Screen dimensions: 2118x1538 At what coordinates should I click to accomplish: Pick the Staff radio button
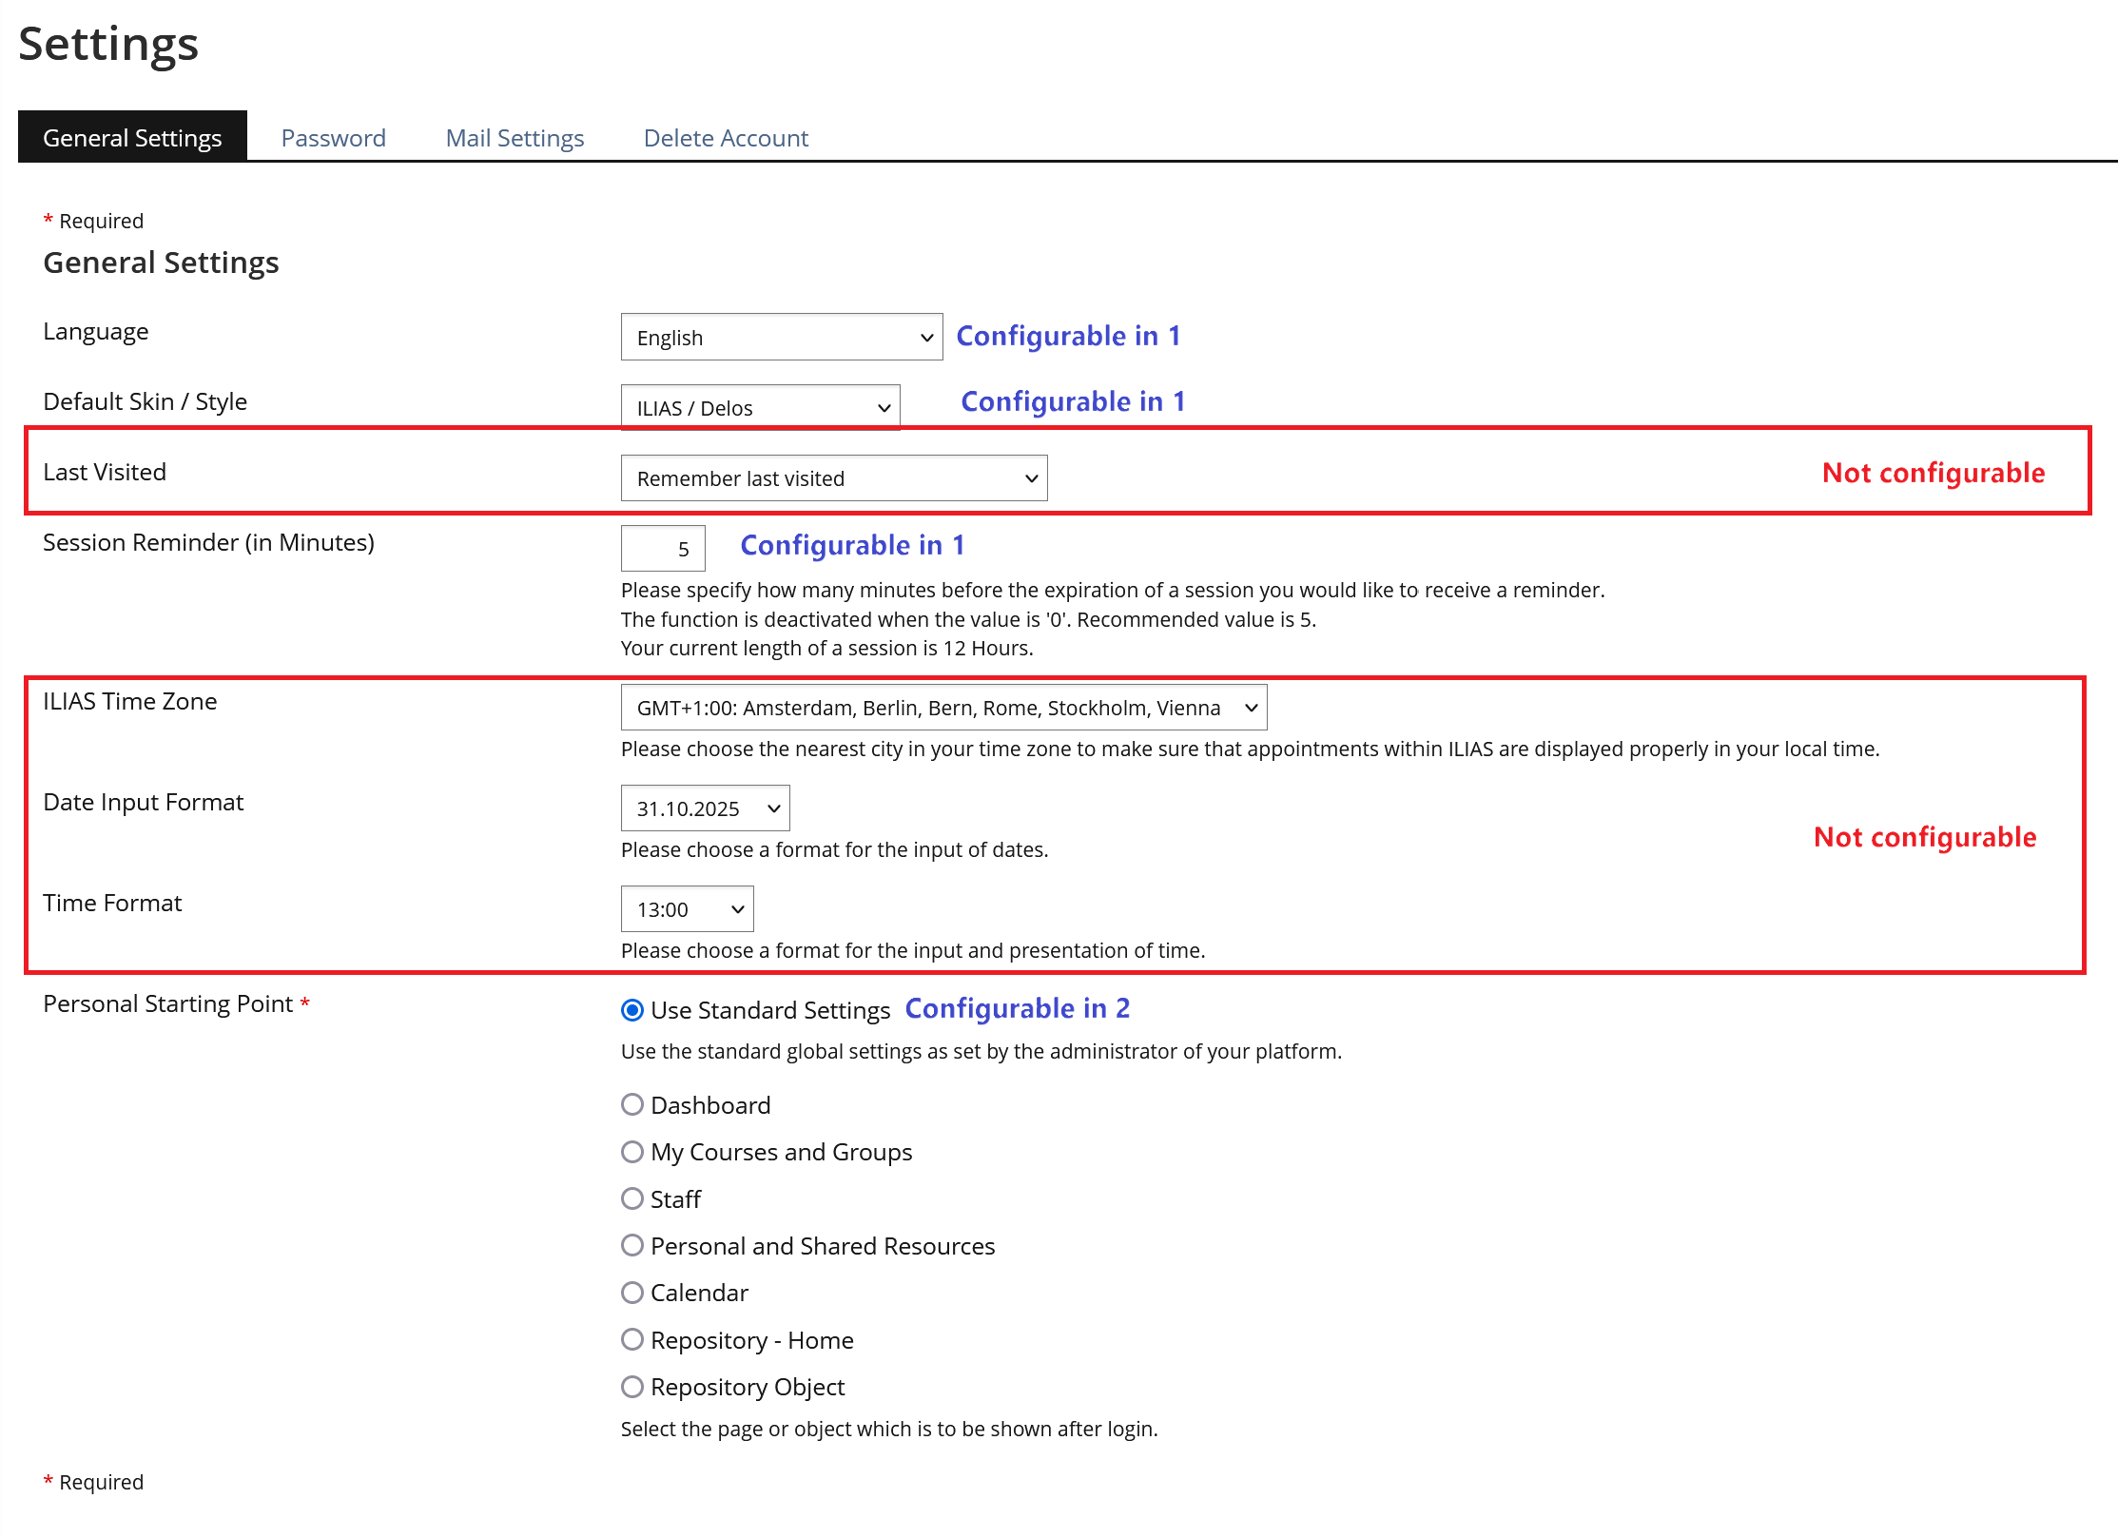(632, 1198)
